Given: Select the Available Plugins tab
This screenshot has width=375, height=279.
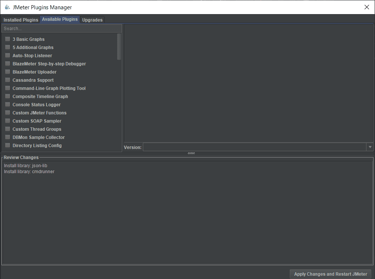Looking at the screenshot, I should pos(60,19).
